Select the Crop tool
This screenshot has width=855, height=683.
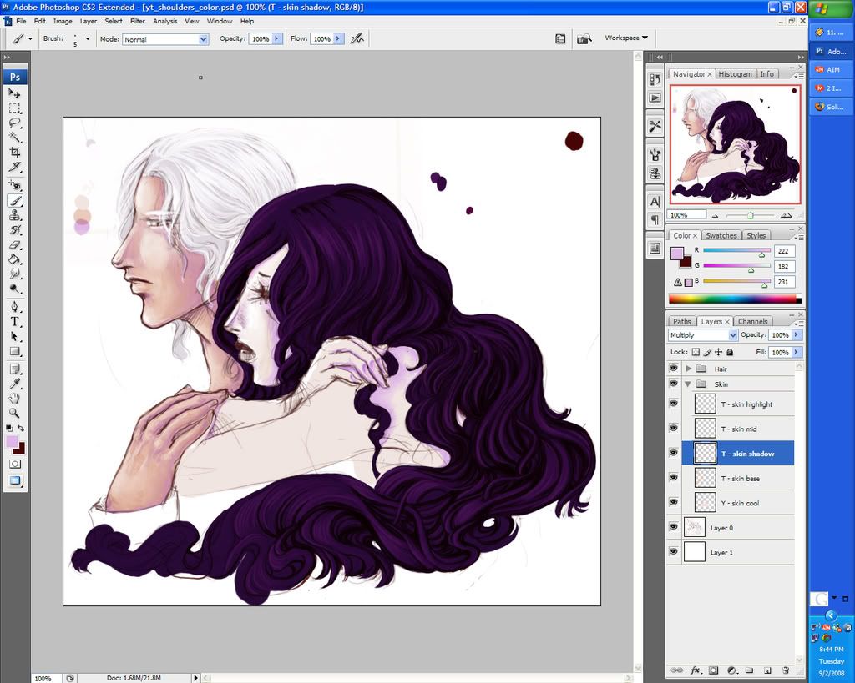click(15, 153)
